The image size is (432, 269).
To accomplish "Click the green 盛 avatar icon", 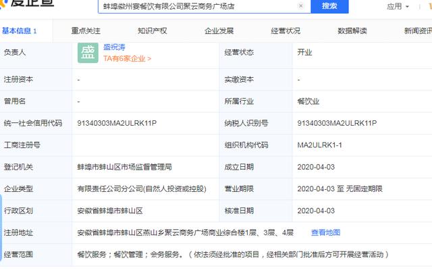I will pyautogui.click(x=88, y=53).
